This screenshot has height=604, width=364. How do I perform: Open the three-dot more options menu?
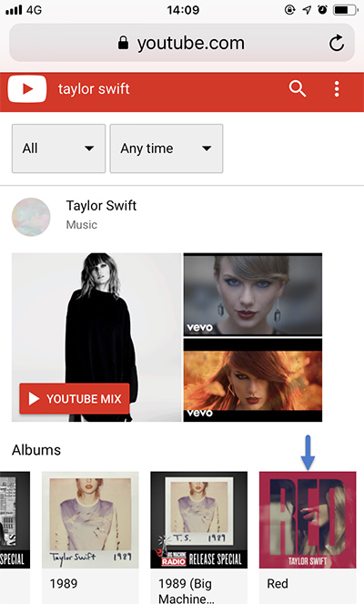[337, 89]
